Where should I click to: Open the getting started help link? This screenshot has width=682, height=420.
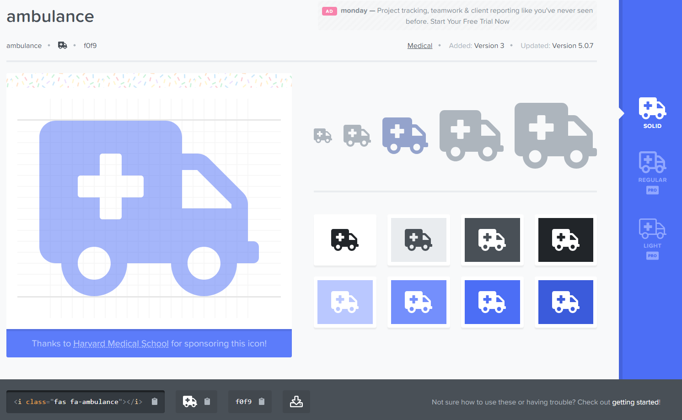(x=635, y=402)
